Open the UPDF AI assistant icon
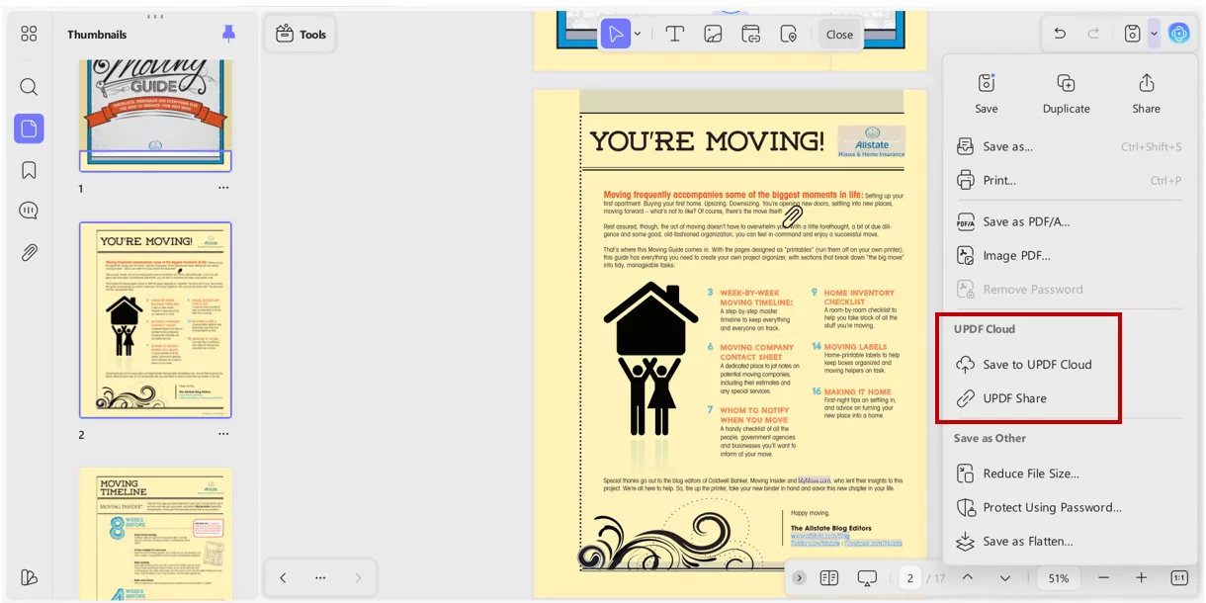Screen dimensions: 1206x603 [1178, 34]
